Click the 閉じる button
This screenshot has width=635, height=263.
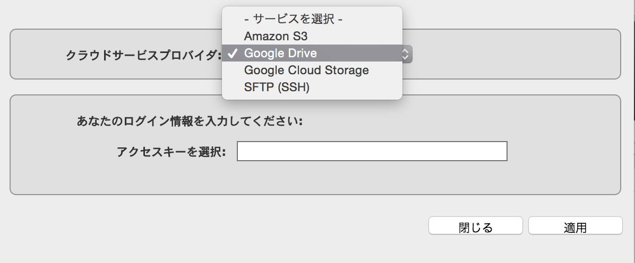click(x=475, y=226)
